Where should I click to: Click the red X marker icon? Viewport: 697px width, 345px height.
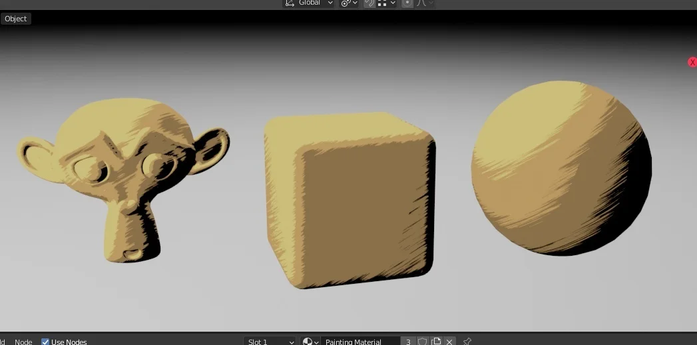692,62
